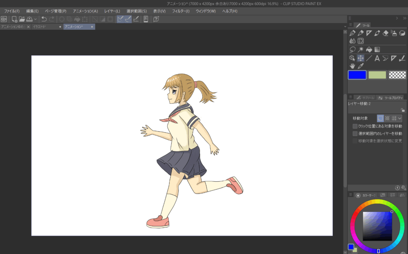The height and width of the screenshot is (254, 408).
Task: Enable クリック位置にある対象を移動 checkbox
Action: tap(355, 126)
